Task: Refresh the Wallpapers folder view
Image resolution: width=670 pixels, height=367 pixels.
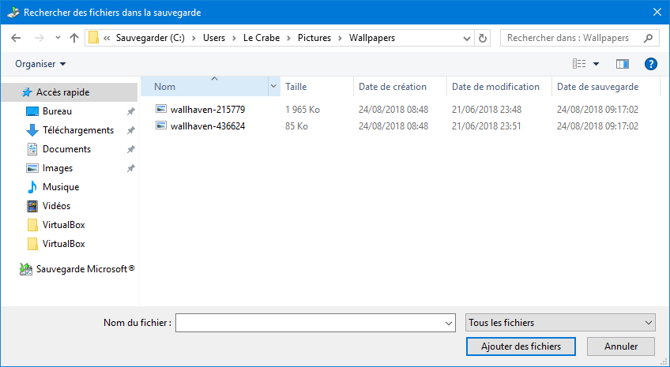Action: (483, 39)
